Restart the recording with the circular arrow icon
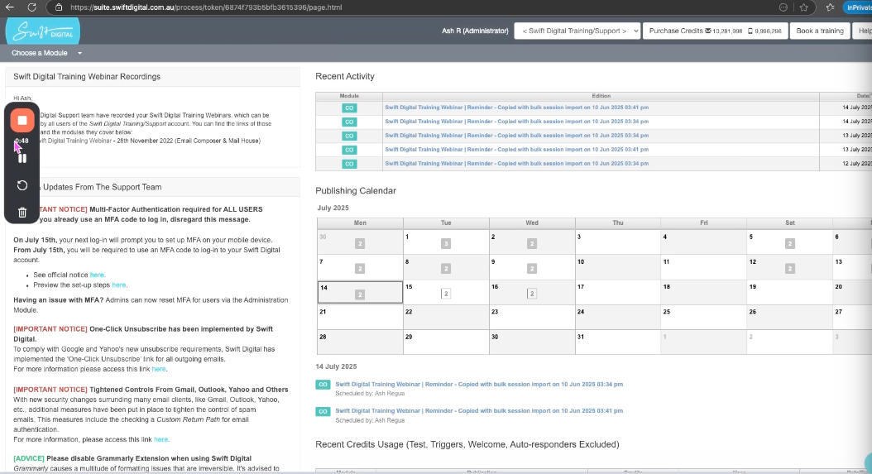Viewport: 872px width, 474px height. coord(22,185)
